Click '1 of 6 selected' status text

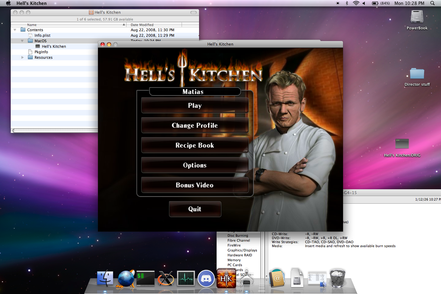(89, 19)
